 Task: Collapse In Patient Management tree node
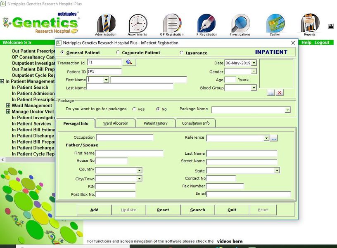(2, 81)
